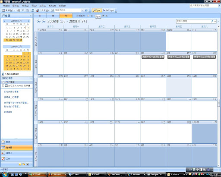Screen dimensions: 221x177
Task: Click the Windows Start orb
Action: pos(5,174)
